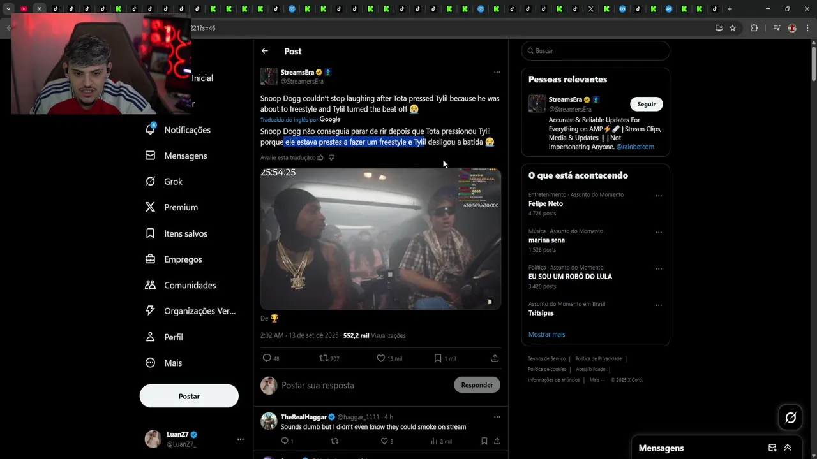Open Empregos in the sidebar
This screenshot has width=817, height=459.
pos(174,259)
